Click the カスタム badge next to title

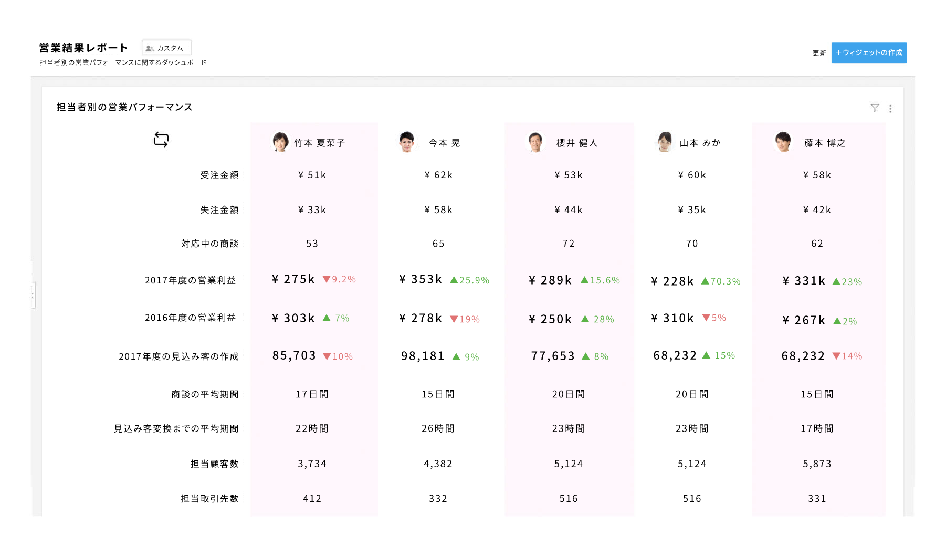166,48
